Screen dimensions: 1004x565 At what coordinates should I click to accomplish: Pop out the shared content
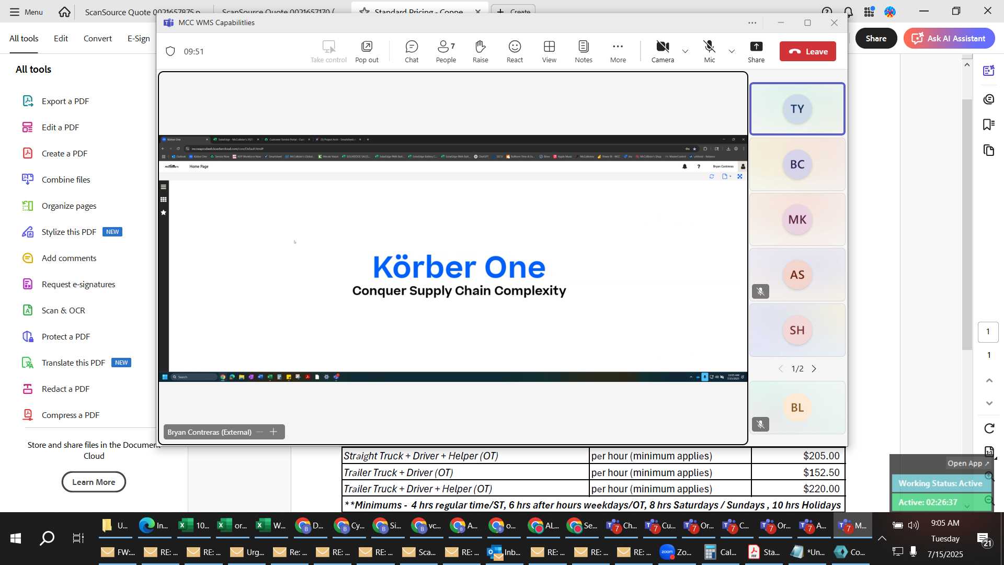(367, 51)
